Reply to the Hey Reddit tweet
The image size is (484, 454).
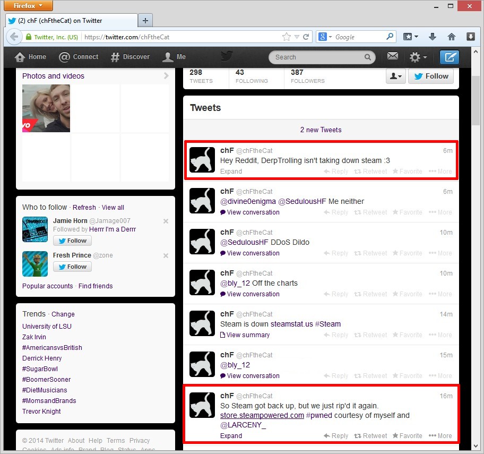point(336,172)
